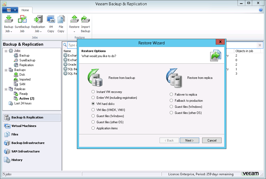Click the Jobs gear icon in tree
This screenshot has width=266, height=179.
[11, 51]
